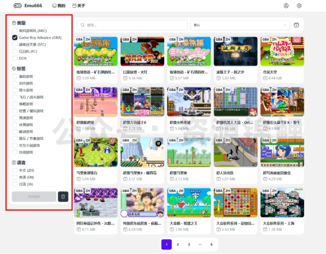Click the search input field
Viewport: 326px width, 254px height.
click(132, 25)
